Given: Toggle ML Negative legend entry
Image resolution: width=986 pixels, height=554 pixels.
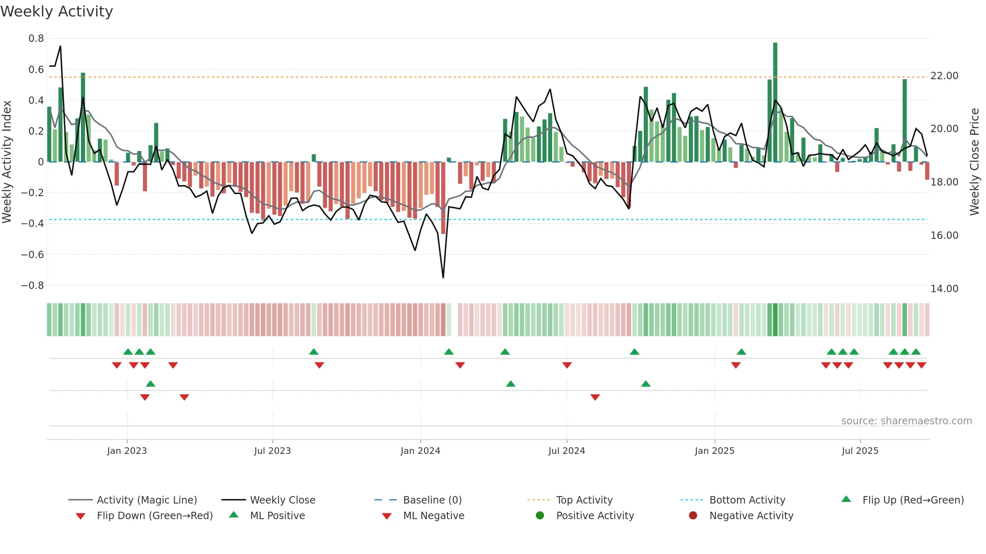Looking at the screenshot, I should [x=423, y=515].
